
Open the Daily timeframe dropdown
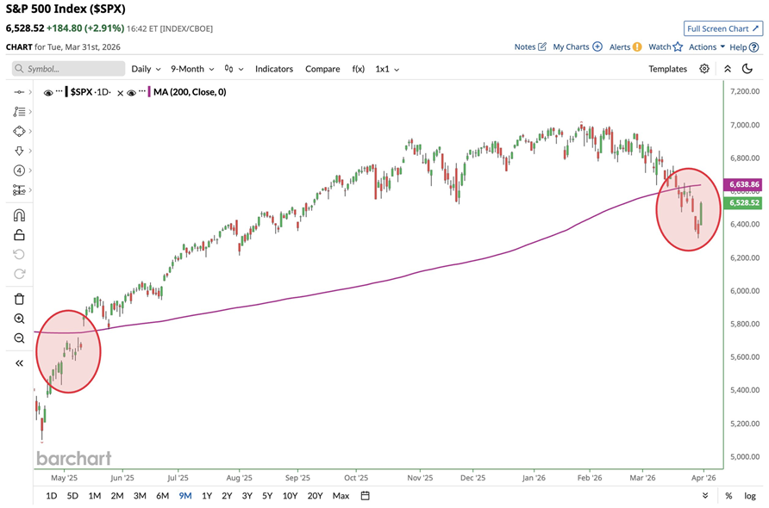(144, 69)
